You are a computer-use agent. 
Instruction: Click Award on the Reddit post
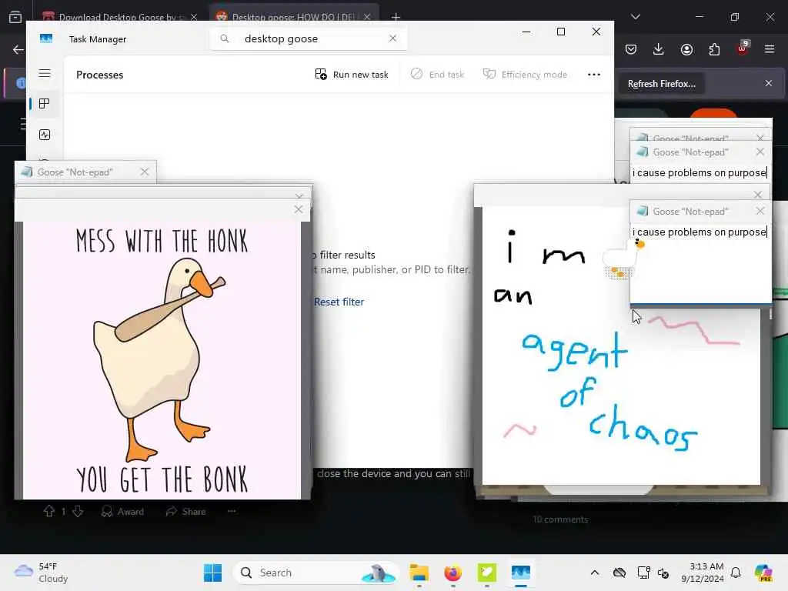(x=122, y=512)
